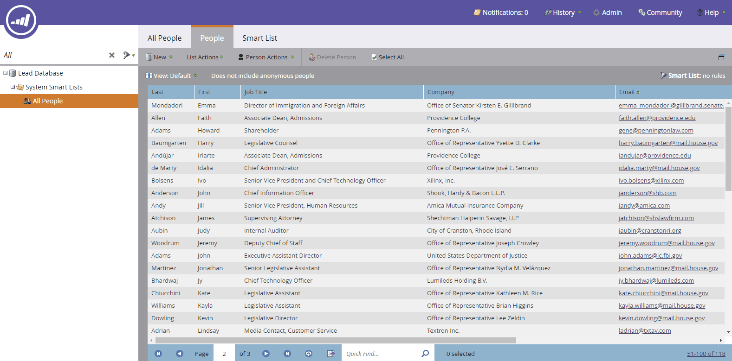This screenshot has height=361, width=732.
Task: Sort by the Email column header
Action: (x=673, y=92)
